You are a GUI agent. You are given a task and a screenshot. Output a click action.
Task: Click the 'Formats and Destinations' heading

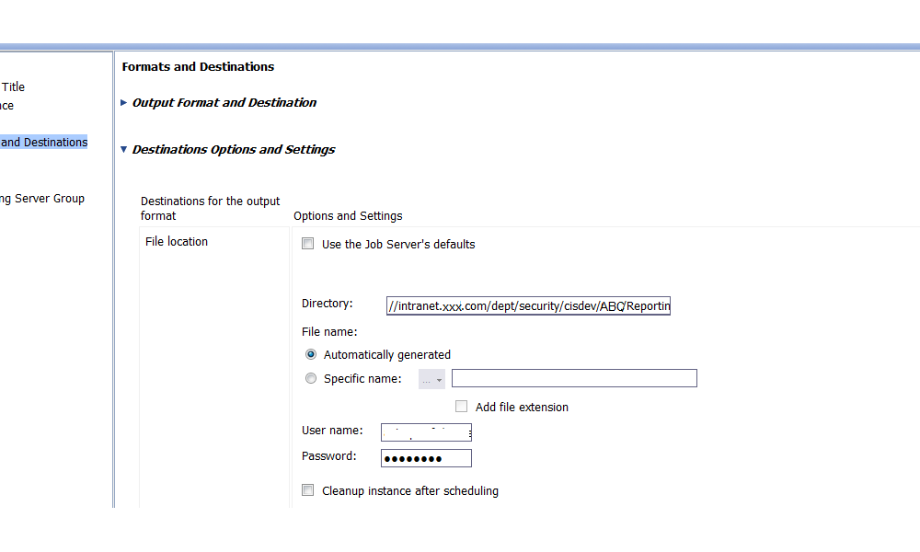pyautogui.click(x=198, y=67)
